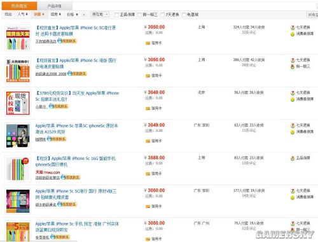This screenshot has height=242, width=318.
Task: Click 七天退换 badge icon in 63人付款 row
Action: (293, 125)
